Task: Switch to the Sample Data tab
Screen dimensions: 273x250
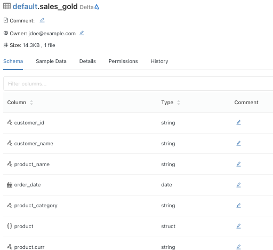Action: tap(51, 61)
